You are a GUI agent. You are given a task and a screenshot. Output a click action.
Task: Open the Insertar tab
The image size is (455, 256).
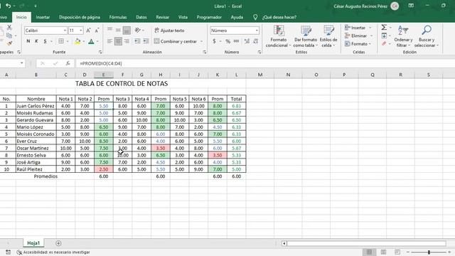tap(43, 17)
